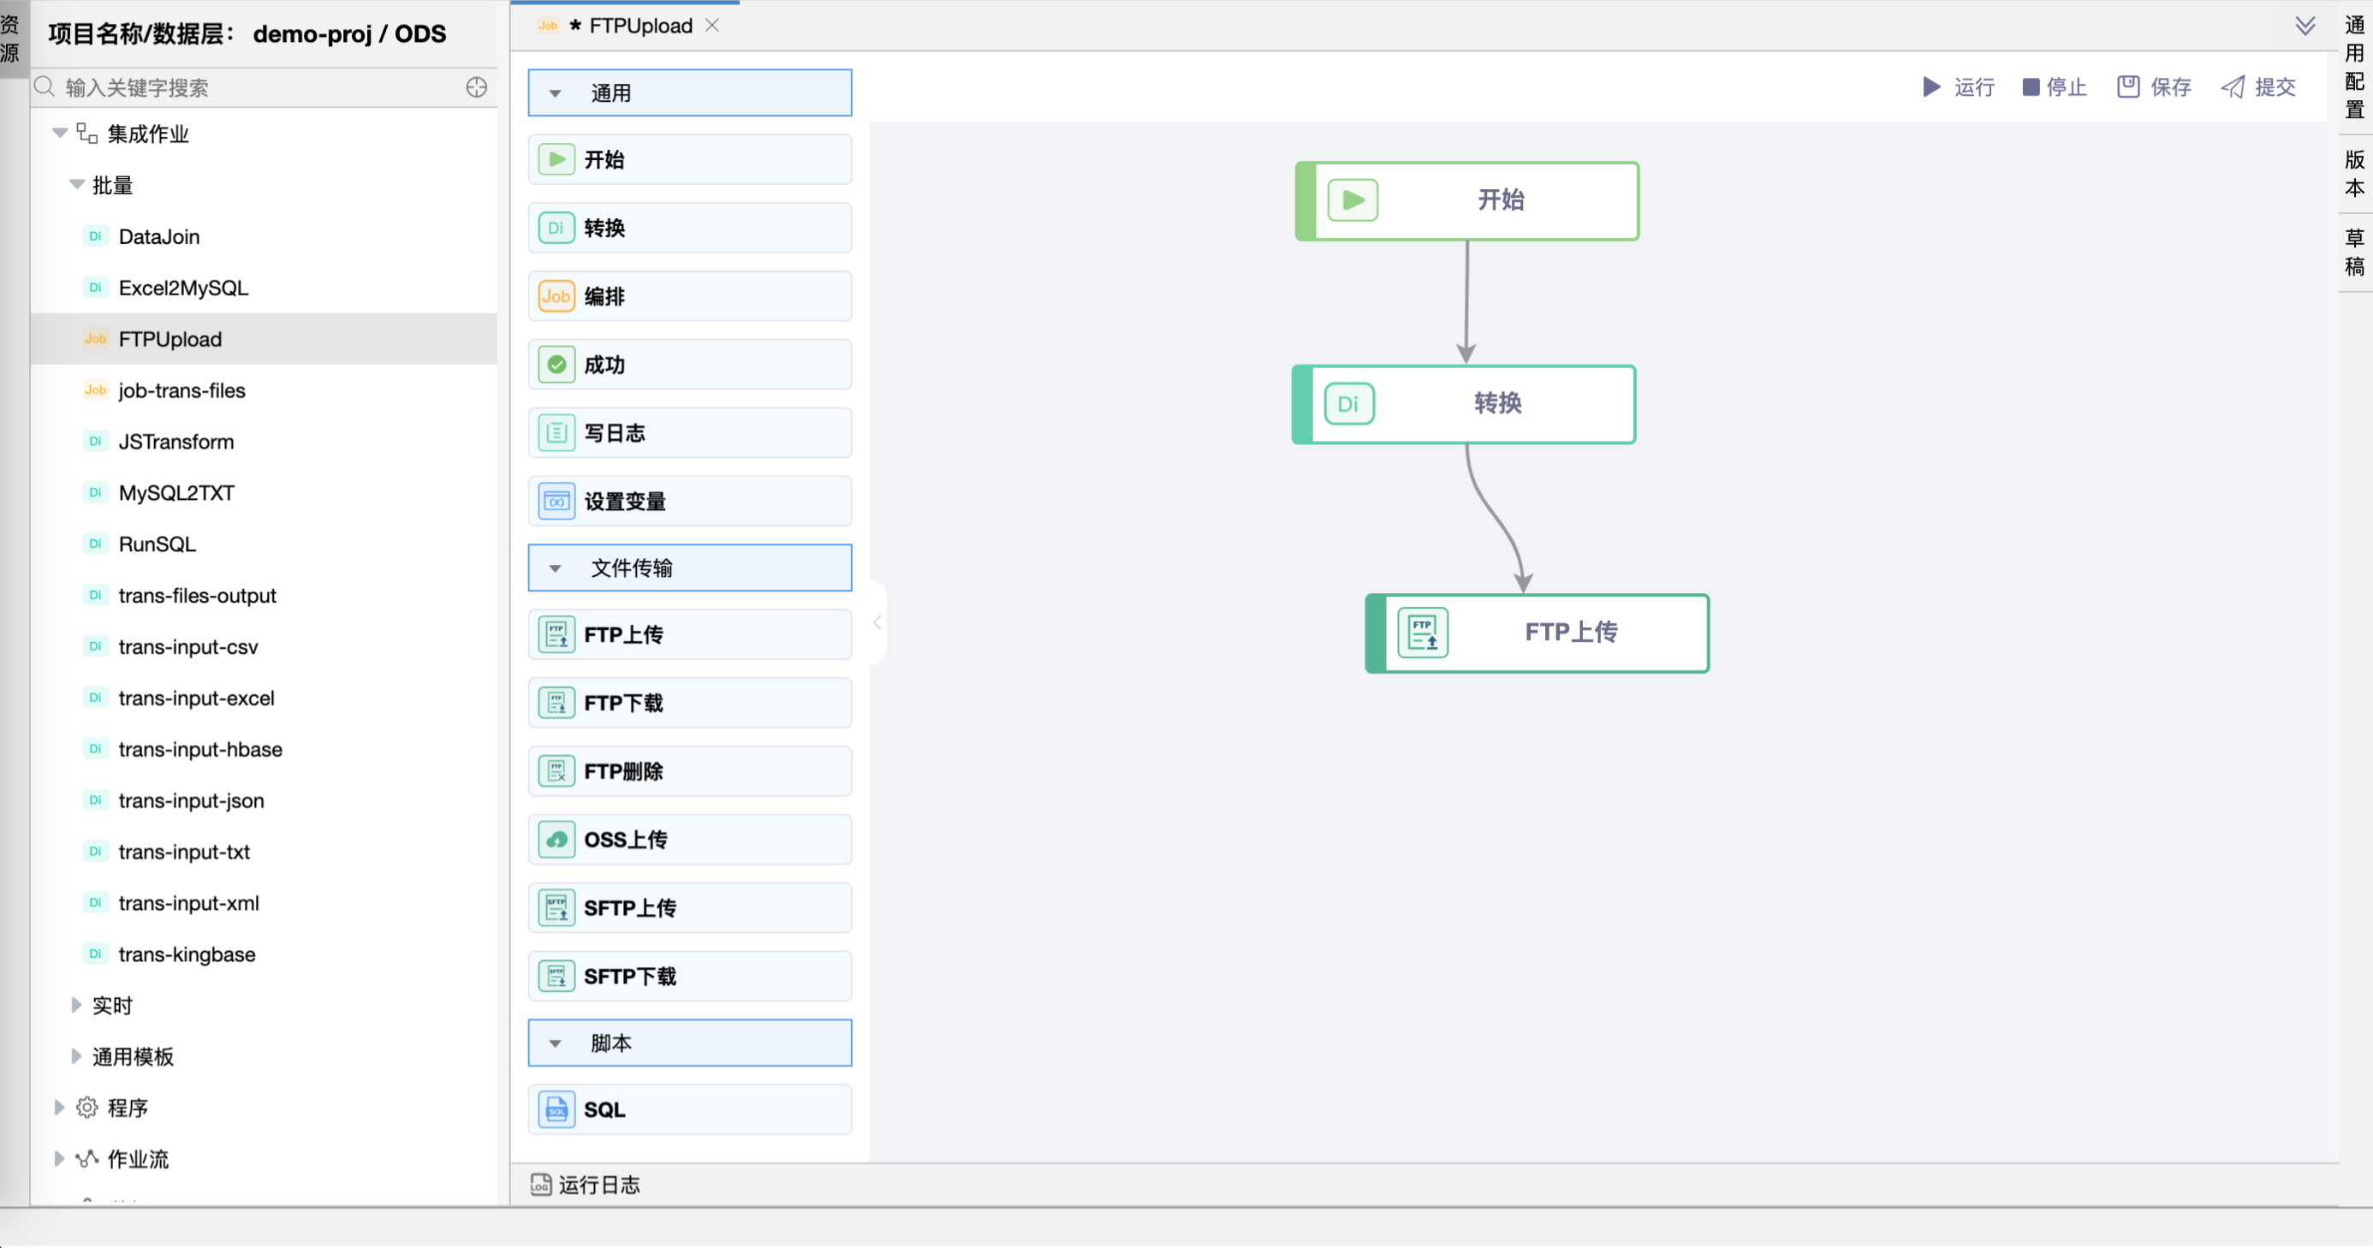Pick the OSS上传 cloud component
Viewport: 2373px width, 1248px height.
(x=689, y=839)
